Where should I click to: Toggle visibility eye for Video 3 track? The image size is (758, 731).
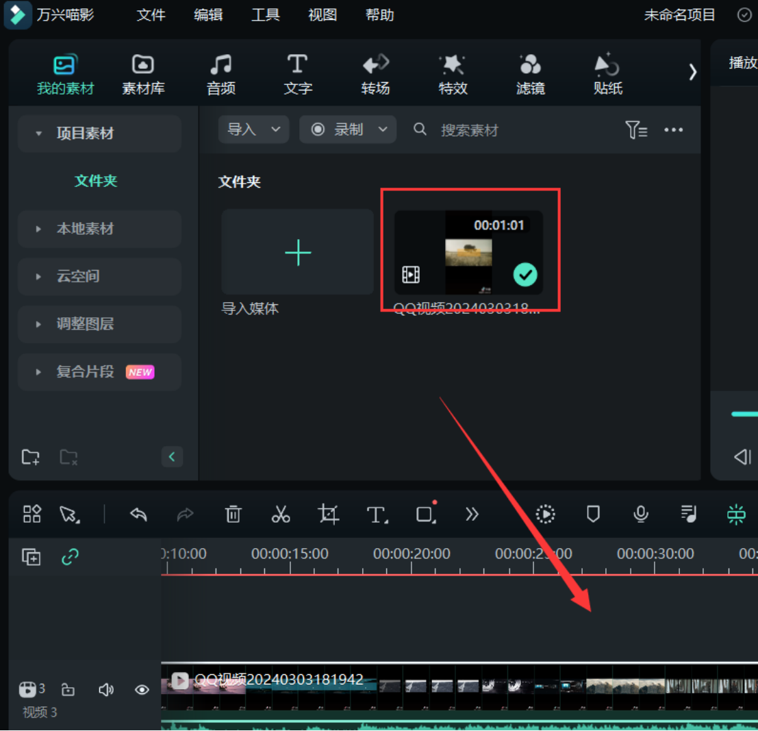142,689
